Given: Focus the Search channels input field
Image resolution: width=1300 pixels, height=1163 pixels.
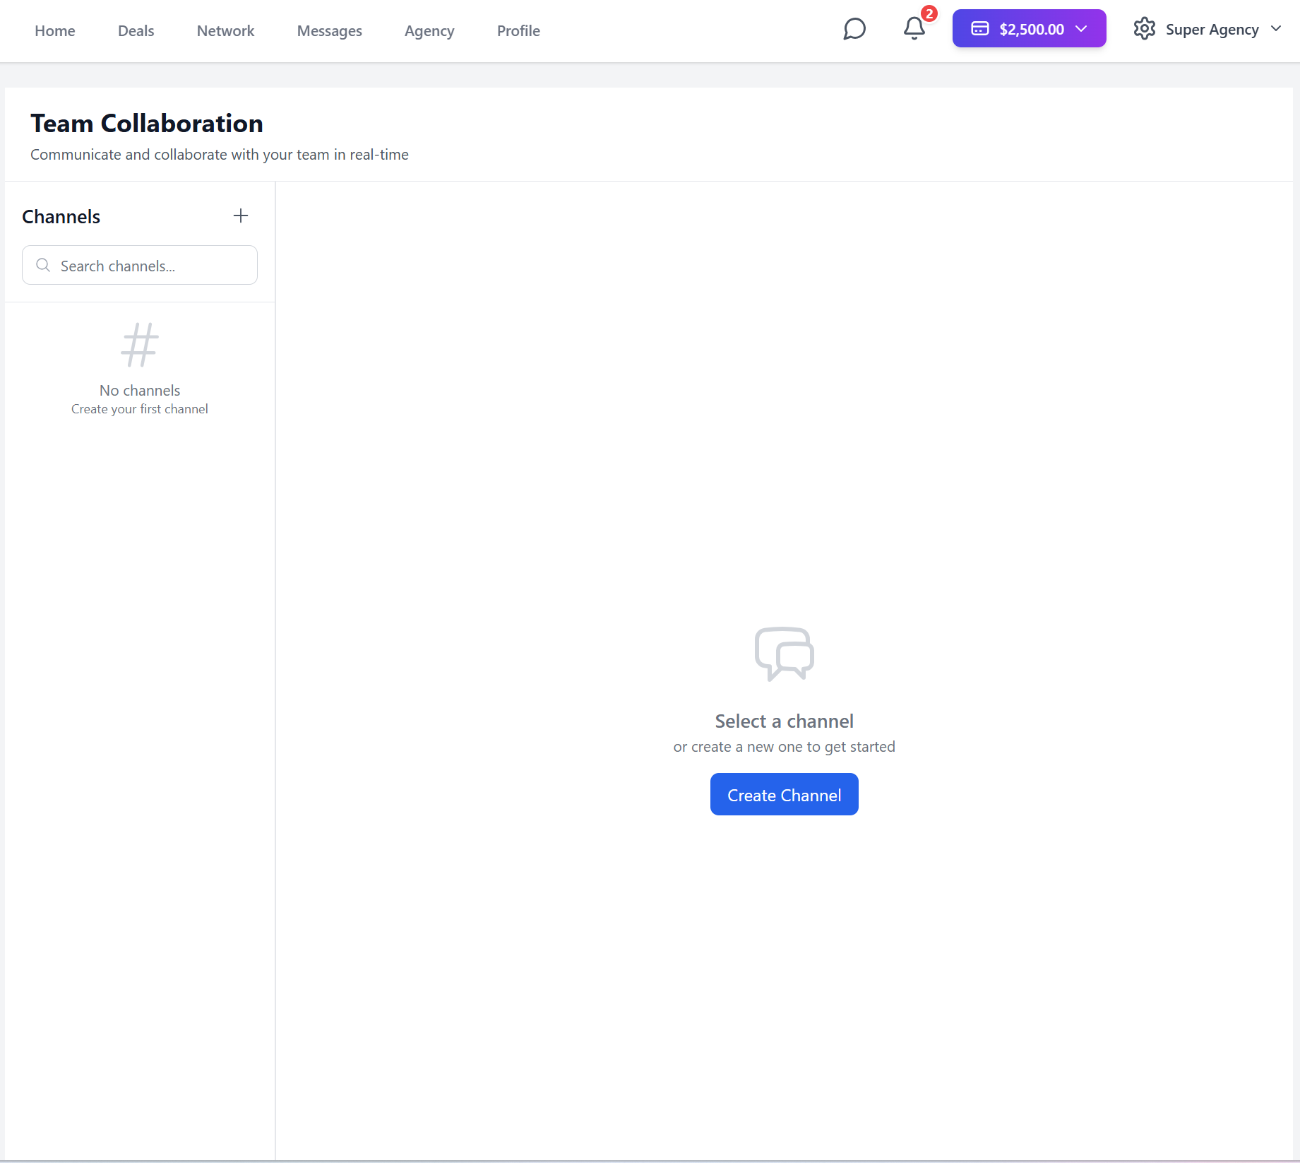Looking at the screenshot, I should coord(140,265).
